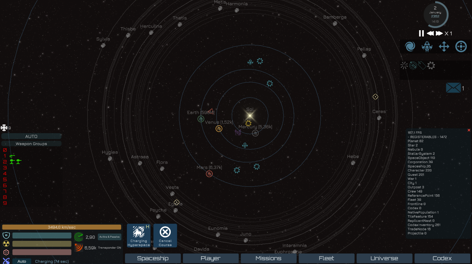Open the mail envelope messages
The width and height of the screenshot is (472, 264).
[x=453, y=88]
